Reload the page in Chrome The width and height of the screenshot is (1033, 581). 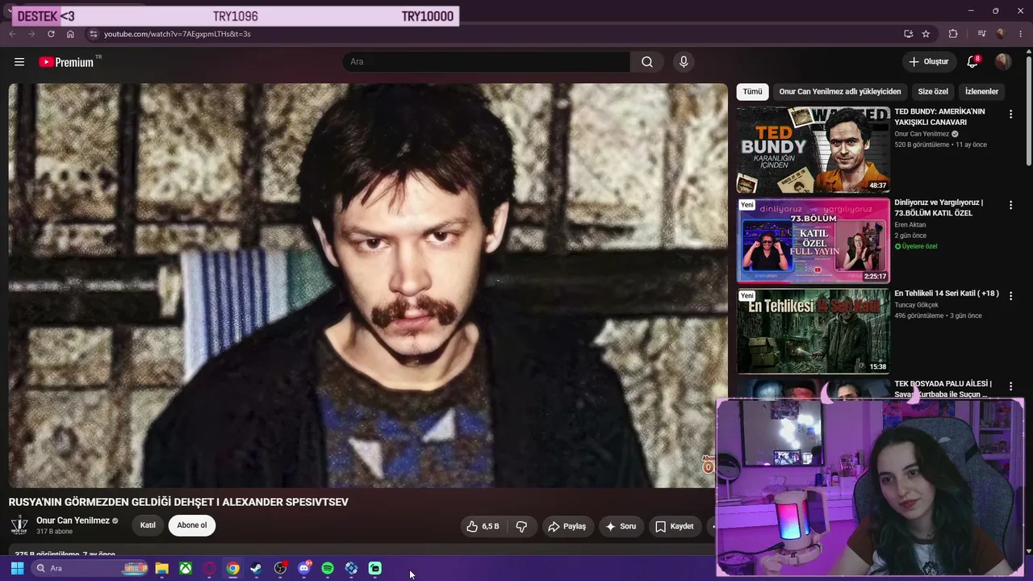[x=51, y=34]
